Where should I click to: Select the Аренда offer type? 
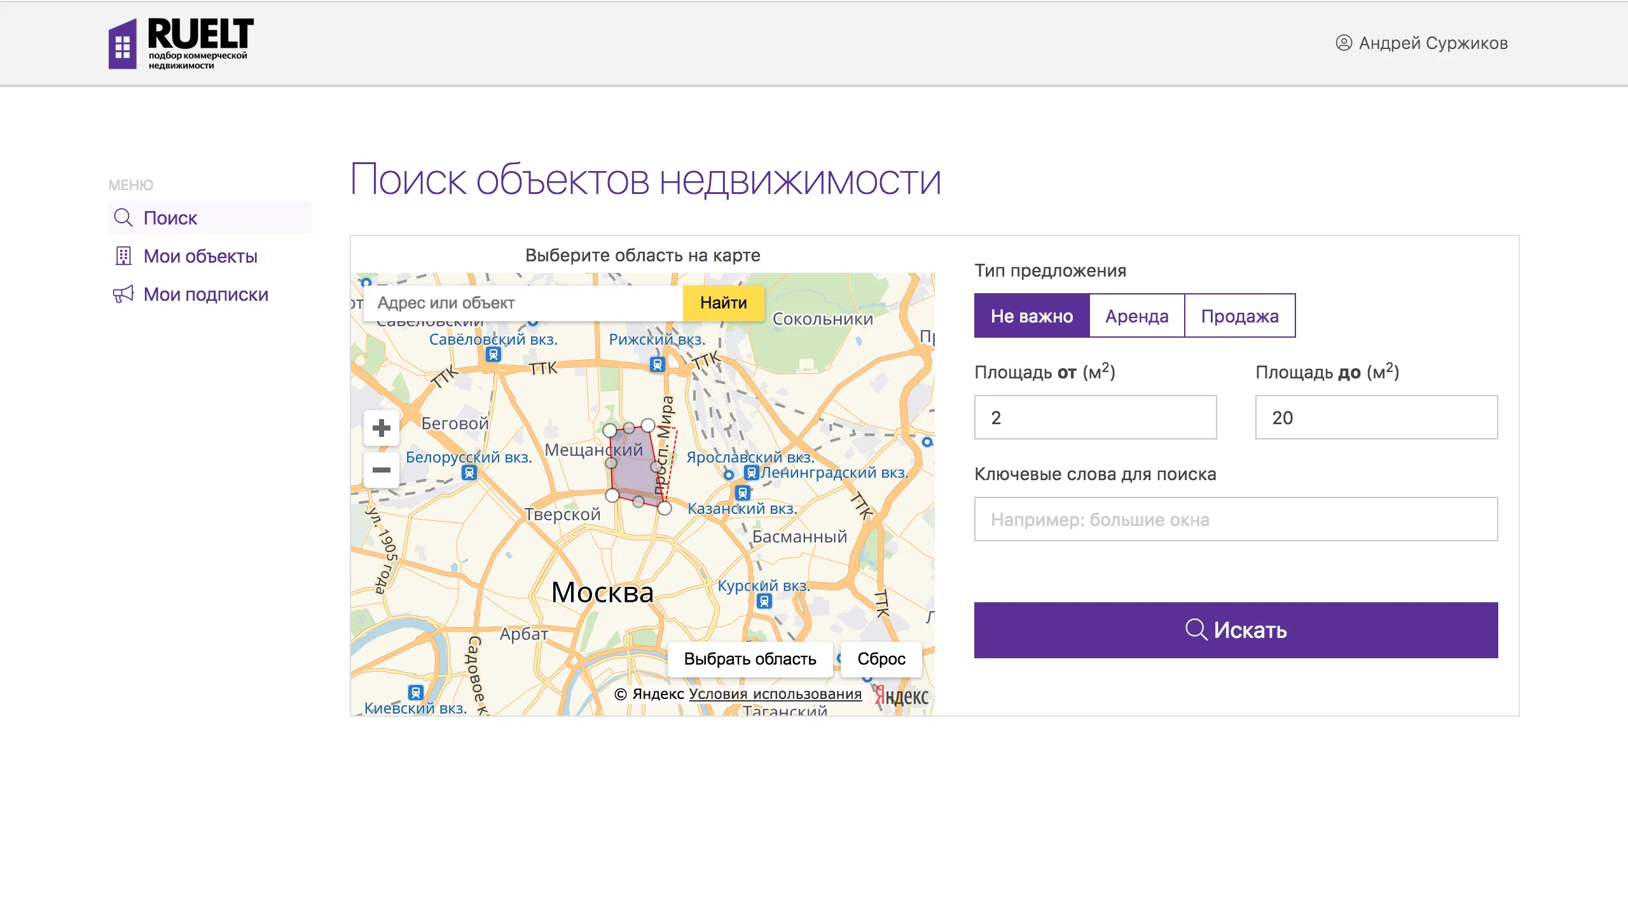[1136, 315]
